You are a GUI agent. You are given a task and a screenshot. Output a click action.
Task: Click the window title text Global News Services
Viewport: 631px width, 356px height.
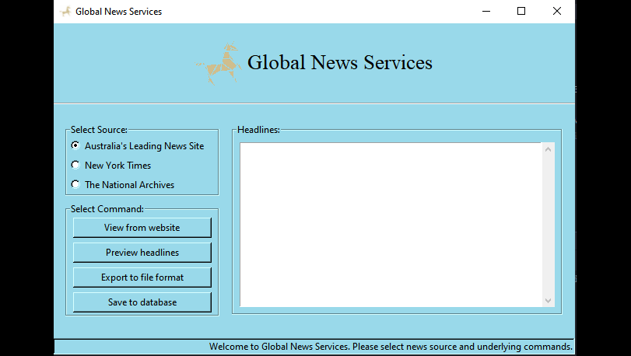click(119, 12)
